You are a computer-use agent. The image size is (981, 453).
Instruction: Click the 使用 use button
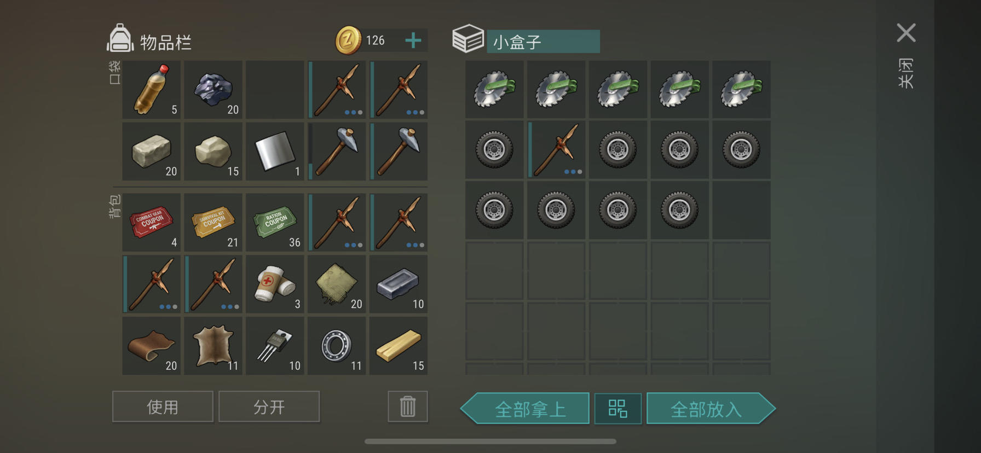click(163, 406)
